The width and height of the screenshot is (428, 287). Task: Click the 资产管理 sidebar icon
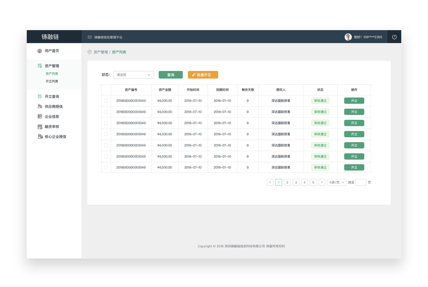click(40, 66)
